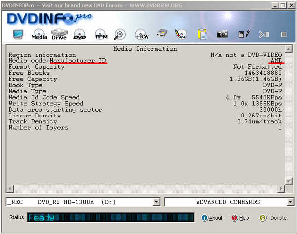The image size is (297, 234).
Task: Select the '30000h' value
Action: click(270, 110)
